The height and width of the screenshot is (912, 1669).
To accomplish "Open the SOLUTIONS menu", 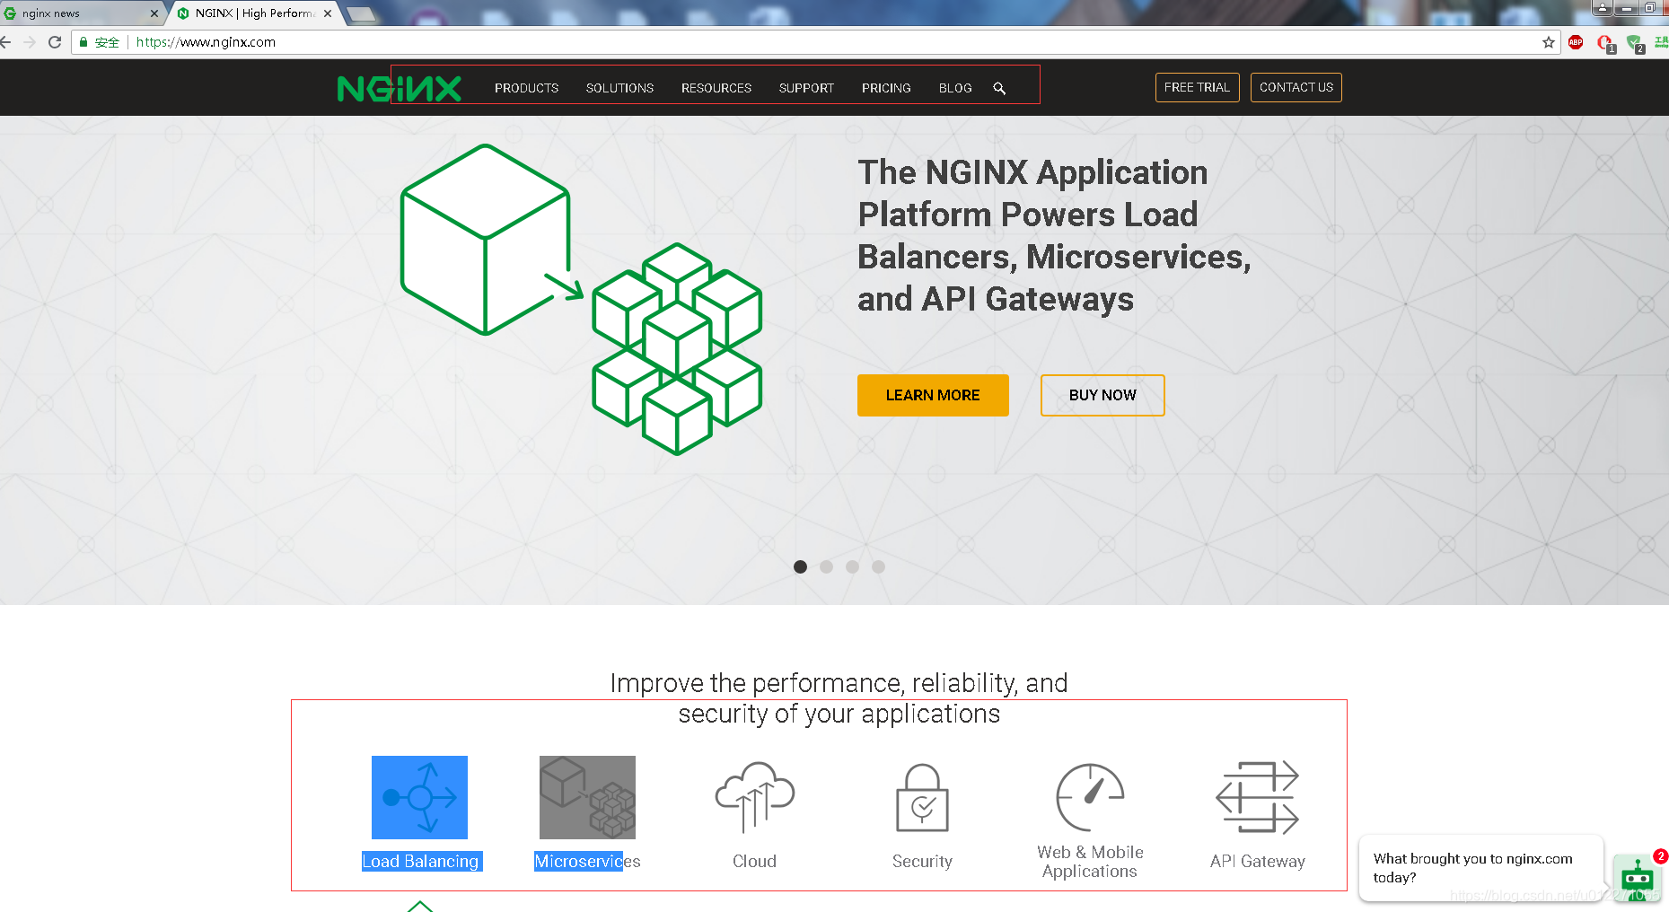I will tap(619, 88).
